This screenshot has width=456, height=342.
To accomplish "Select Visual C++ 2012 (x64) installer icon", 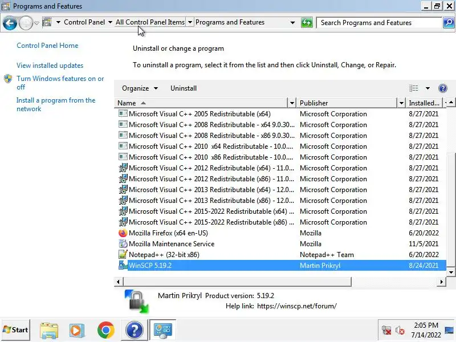I will [x=123, y=168].
